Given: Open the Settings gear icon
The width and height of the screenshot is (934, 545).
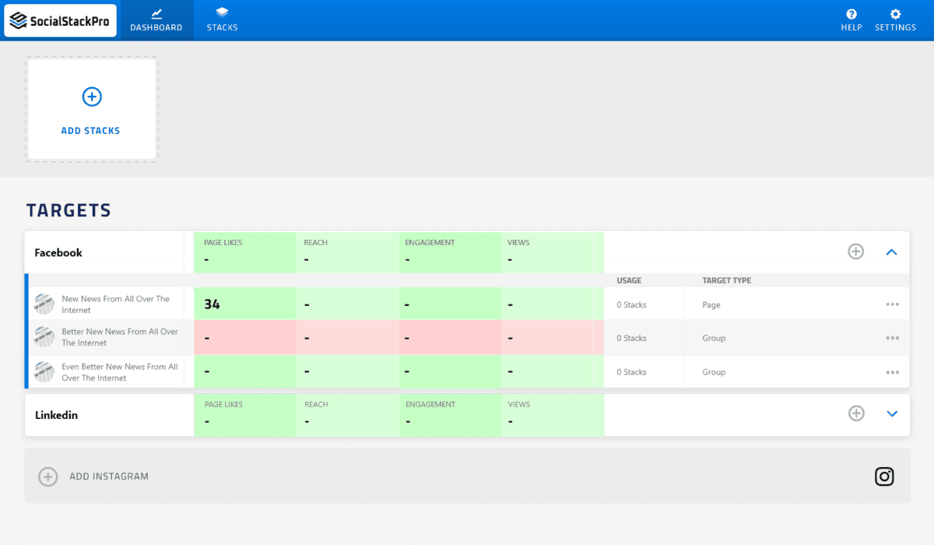Looking at the screenshot, I should (895, 14).
